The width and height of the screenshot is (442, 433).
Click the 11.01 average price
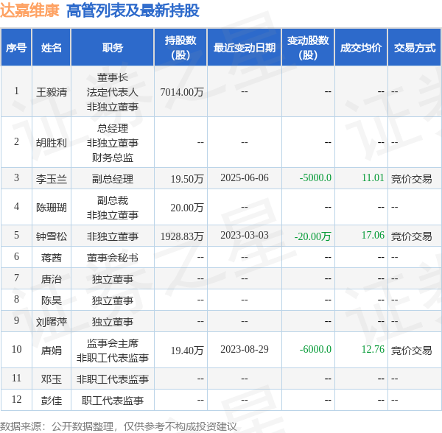point(373,177)
